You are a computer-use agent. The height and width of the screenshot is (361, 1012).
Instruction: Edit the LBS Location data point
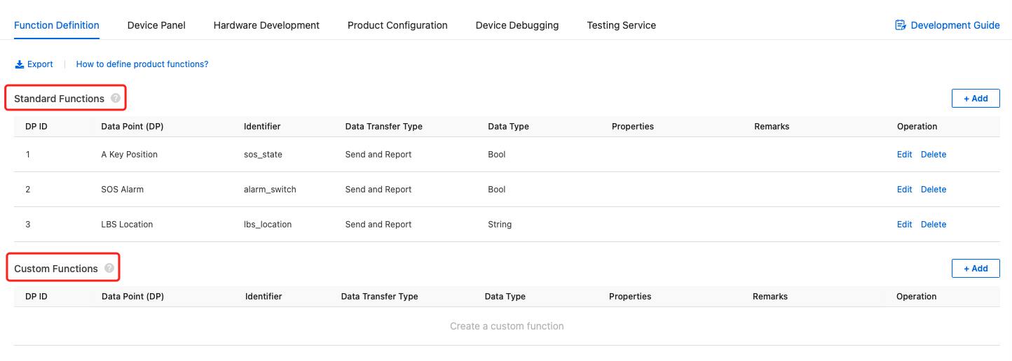(905, 225)
